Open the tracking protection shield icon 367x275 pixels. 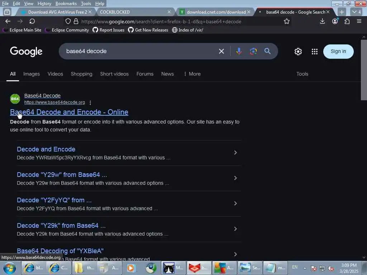[x=68, y=21]
